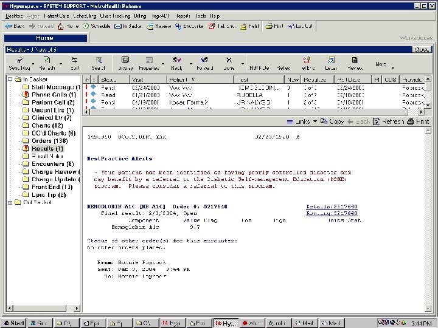Open the Reports menu

(x=182, y=15)
